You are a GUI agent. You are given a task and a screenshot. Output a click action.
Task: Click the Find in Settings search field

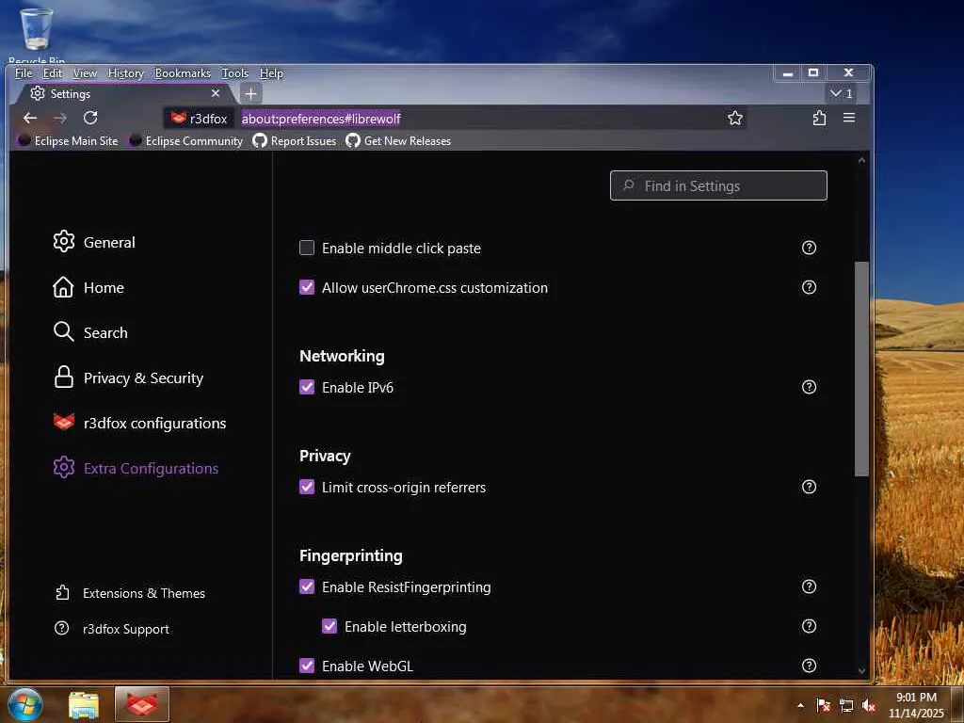tap(718, 185)
